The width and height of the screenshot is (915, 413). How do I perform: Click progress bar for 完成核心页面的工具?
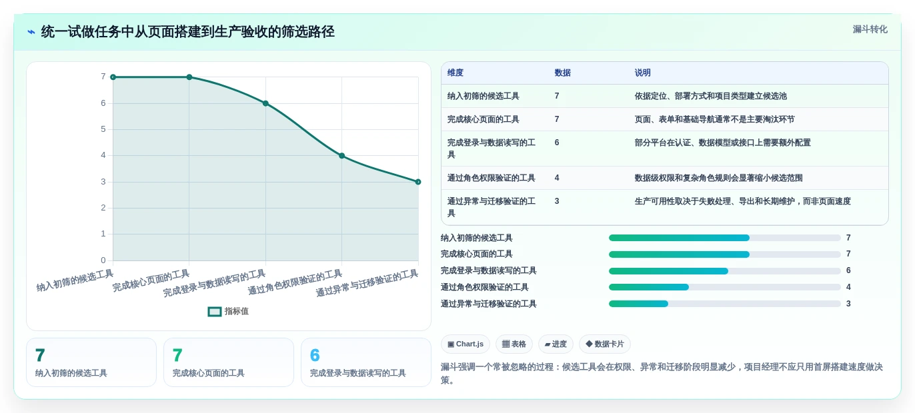tap(725, 254)
